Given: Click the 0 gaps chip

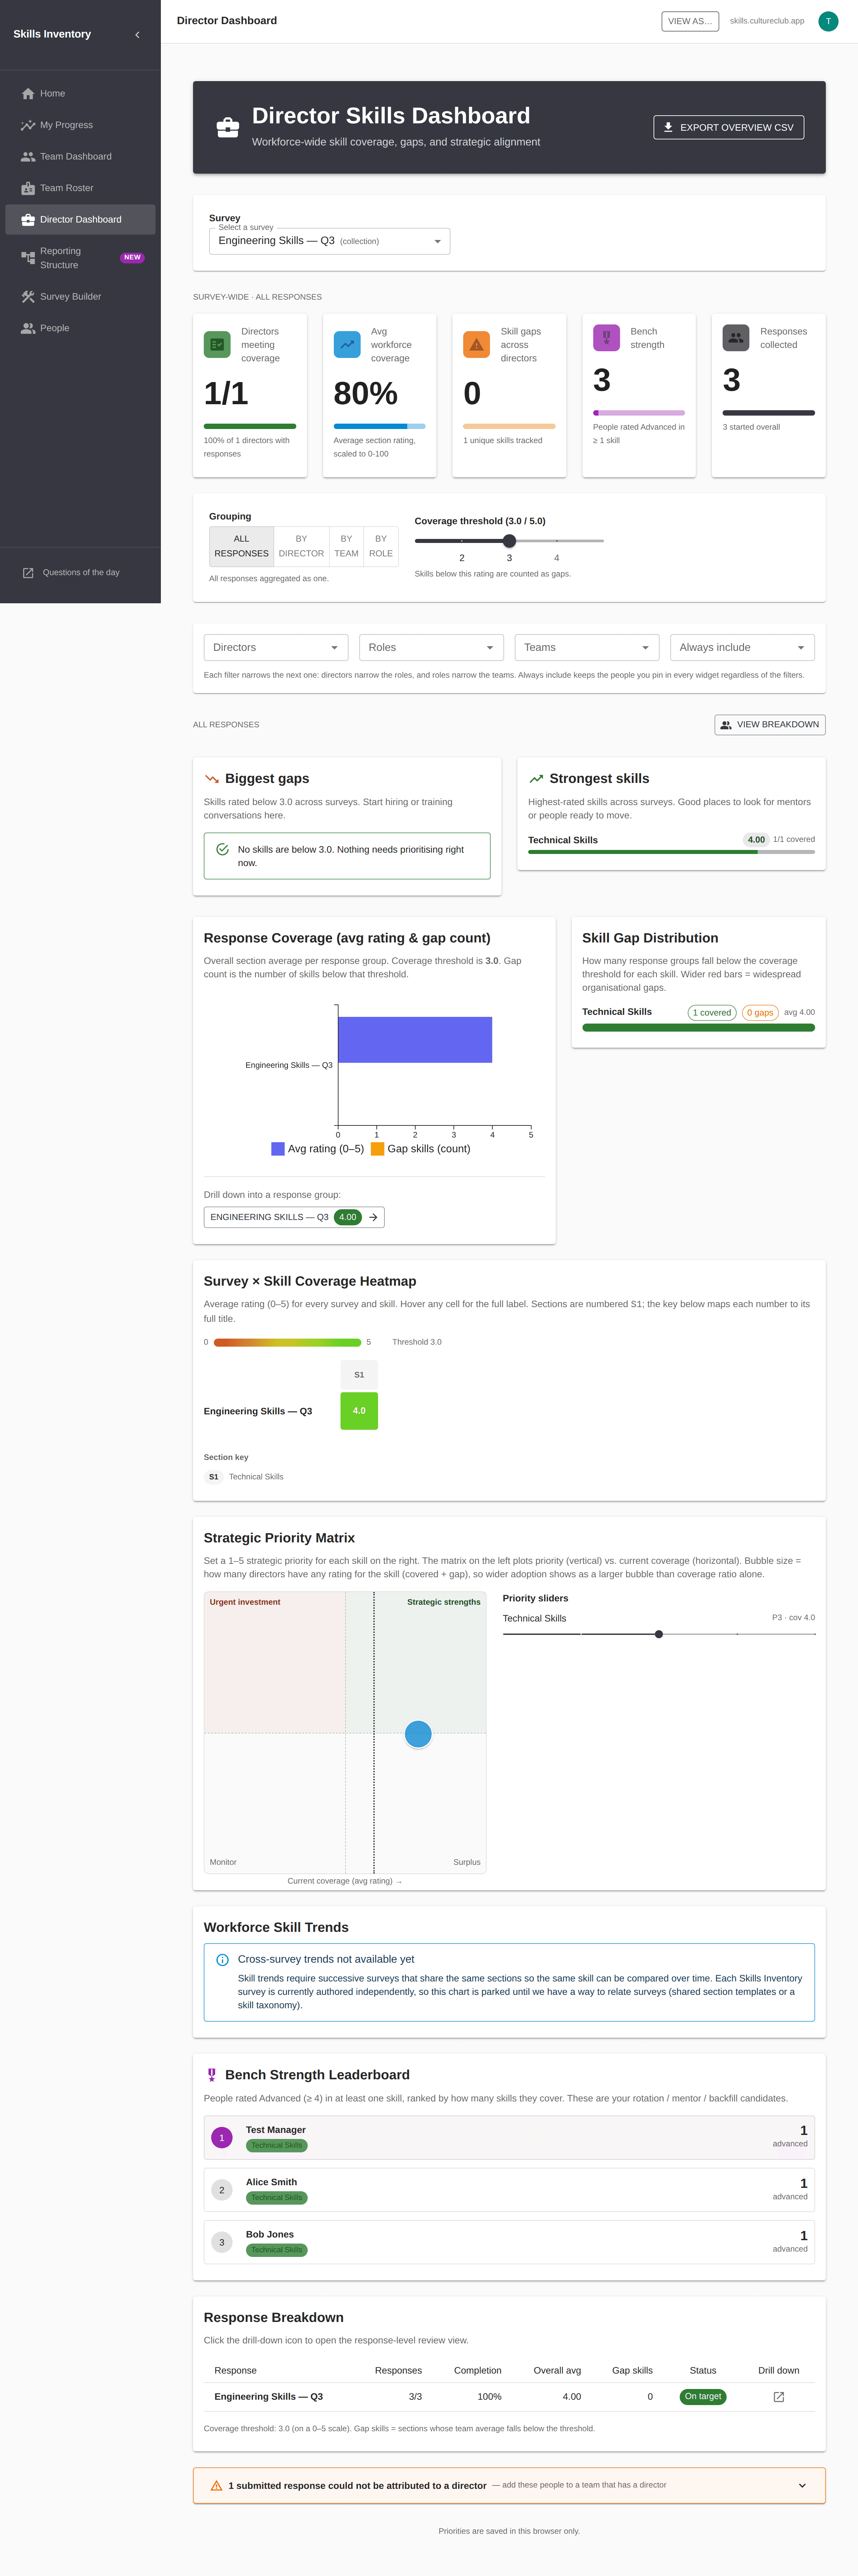Looking at the screenshot, I should (760, 1012).
